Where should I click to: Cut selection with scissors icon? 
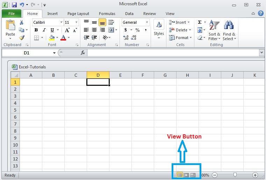[22, 22]
